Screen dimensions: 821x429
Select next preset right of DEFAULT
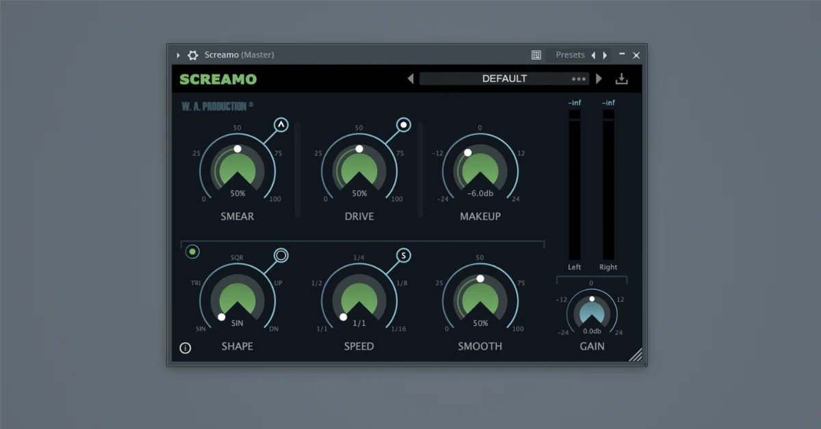point(599,79)
